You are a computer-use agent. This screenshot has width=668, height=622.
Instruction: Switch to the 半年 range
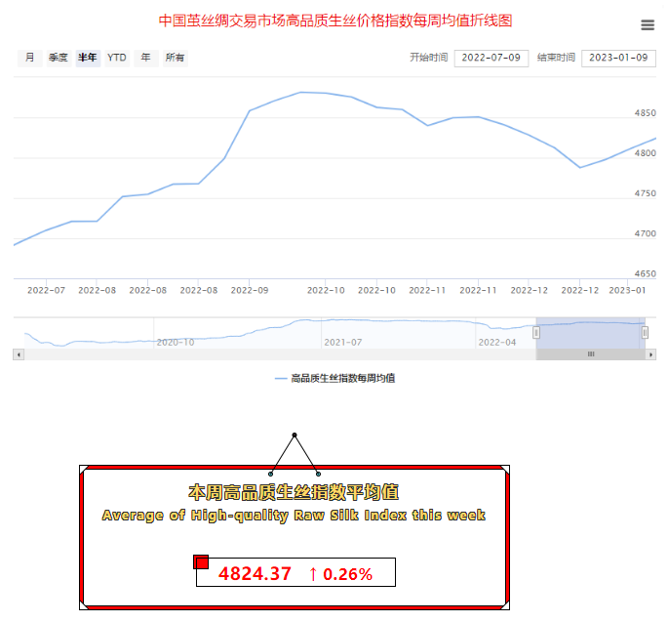(x=88, y=59)
